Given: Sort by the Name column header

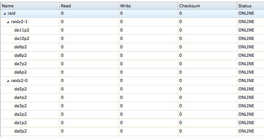Looking at the screenshot, I should tap(30, 6).
